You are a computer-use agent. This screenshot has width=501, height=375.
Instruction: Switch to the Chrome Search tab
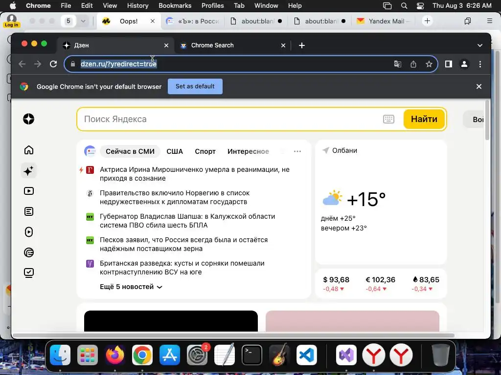[x=232, y=45]
